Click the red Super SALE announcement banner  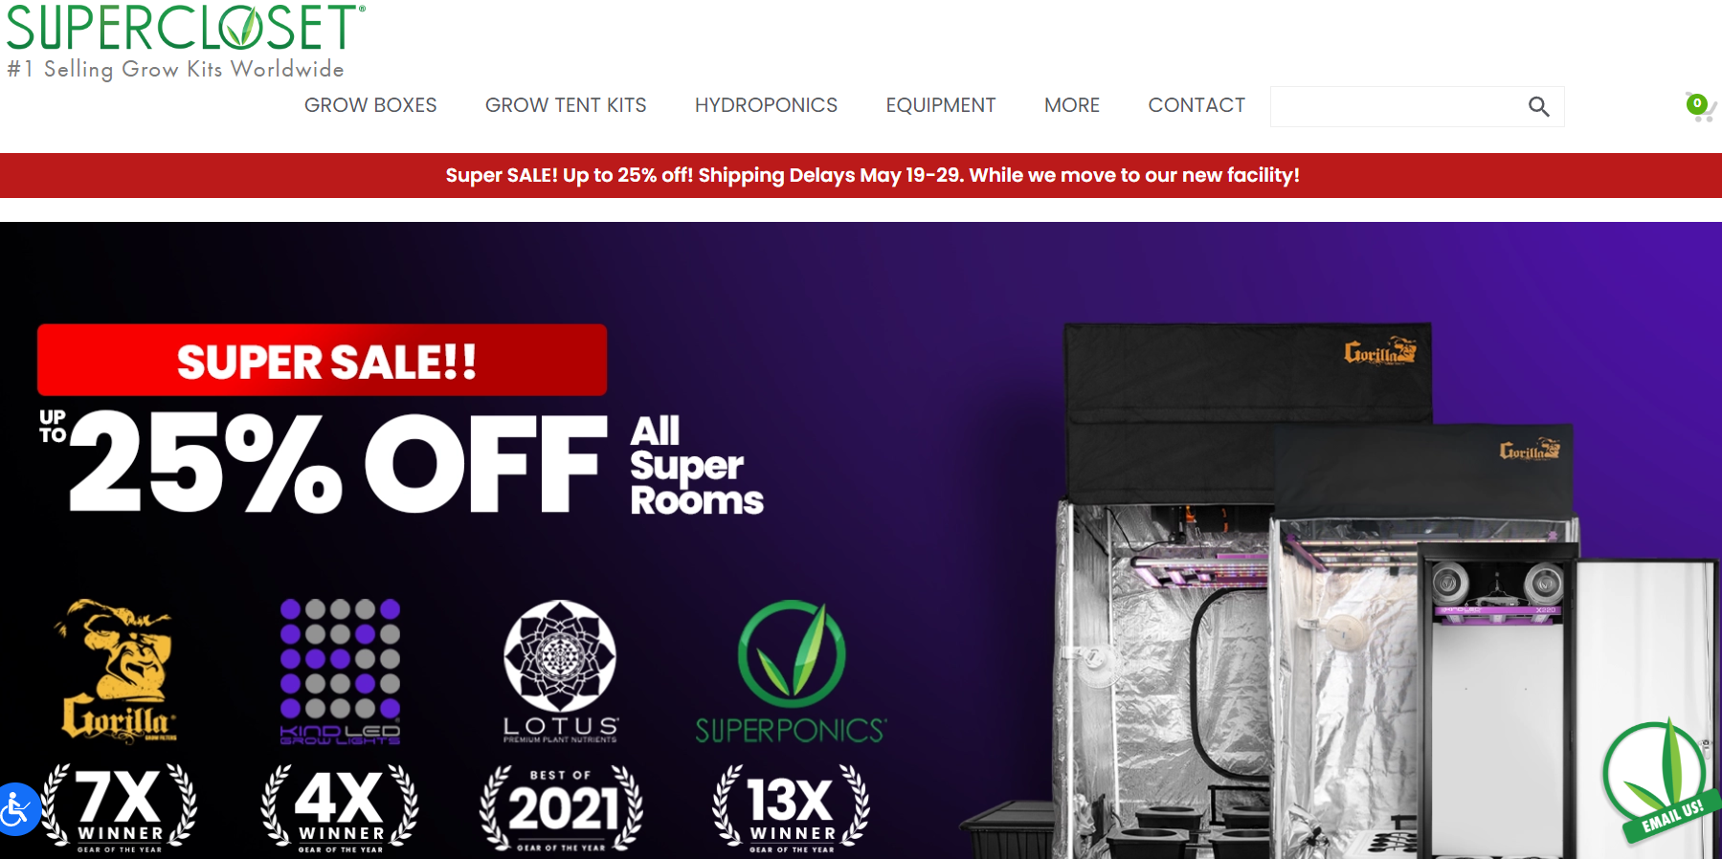point(861,175)
